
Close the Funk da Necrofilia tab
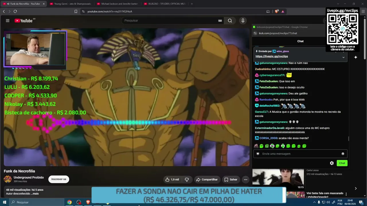[44, 4]
